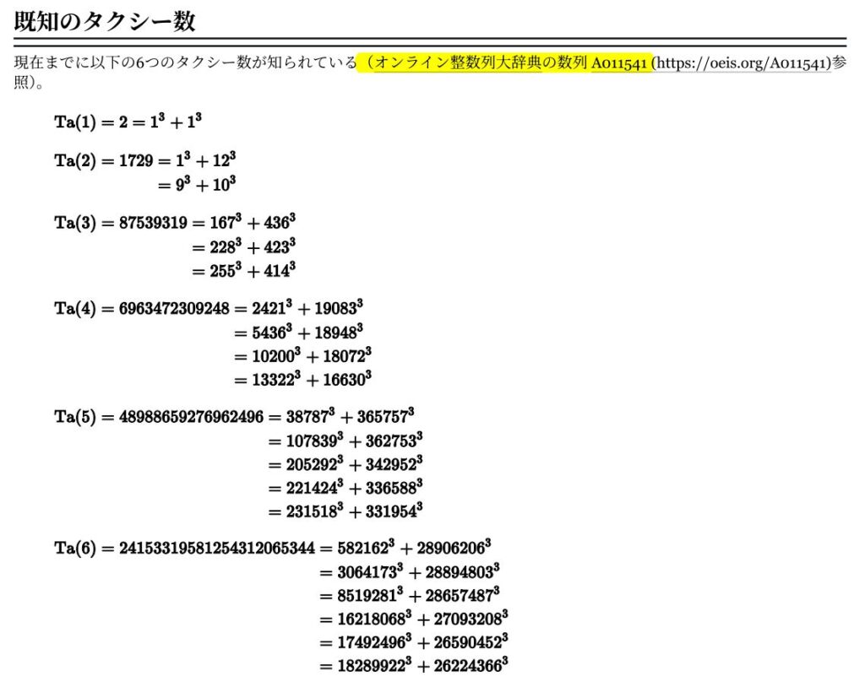Screen dimensions: 865x687
Task: Click the number 1729 in Ta(2)
Action: pyautogui.click(x=136, y=160)
